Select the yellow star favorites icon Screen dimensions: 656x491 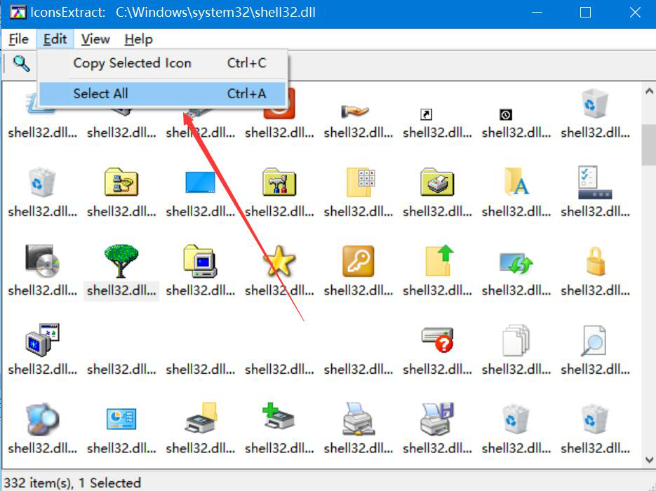point(279,261)
